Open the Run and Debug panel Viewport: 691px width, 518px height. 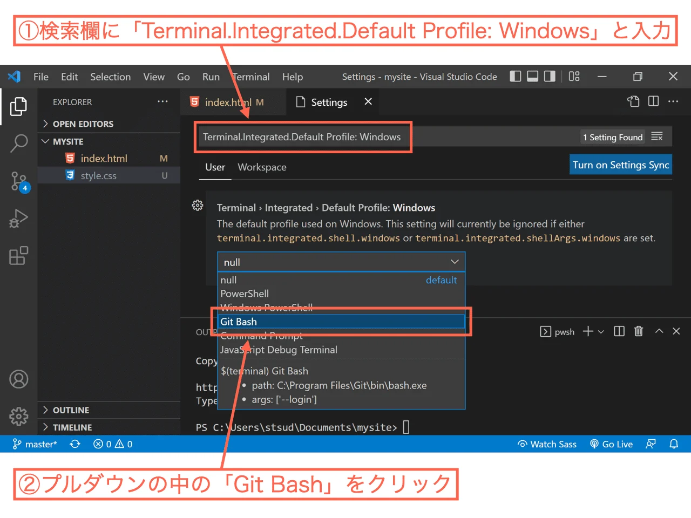(19, 219)
